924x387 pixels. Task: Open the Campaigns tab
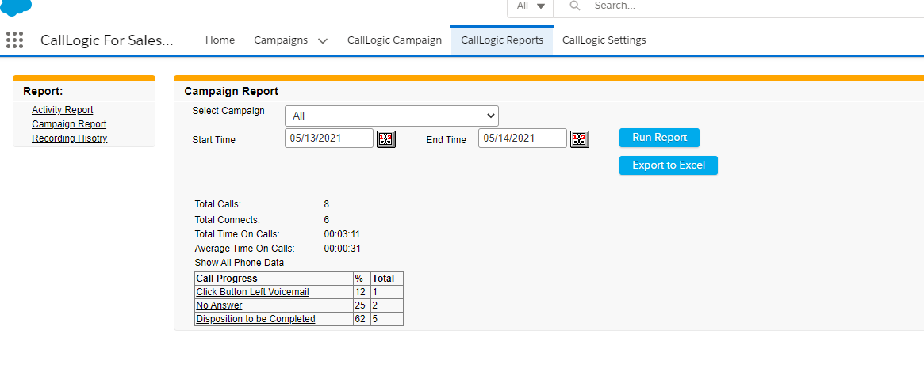(281, 40)
